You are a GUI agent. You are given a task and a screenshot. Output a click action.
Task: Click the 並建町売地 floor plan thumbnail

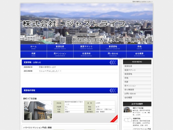pyautogui.click(x=128, y=120)
